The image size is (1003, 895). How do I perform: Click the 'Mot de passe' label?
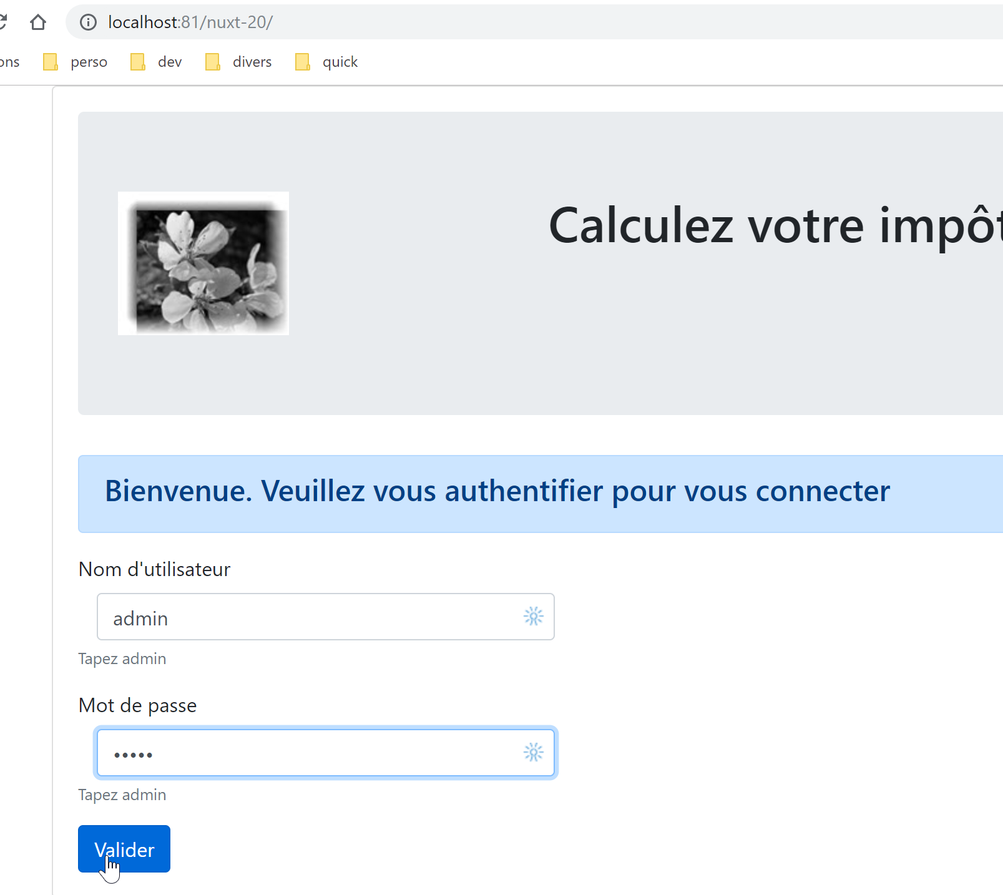(x=137, y=705)
